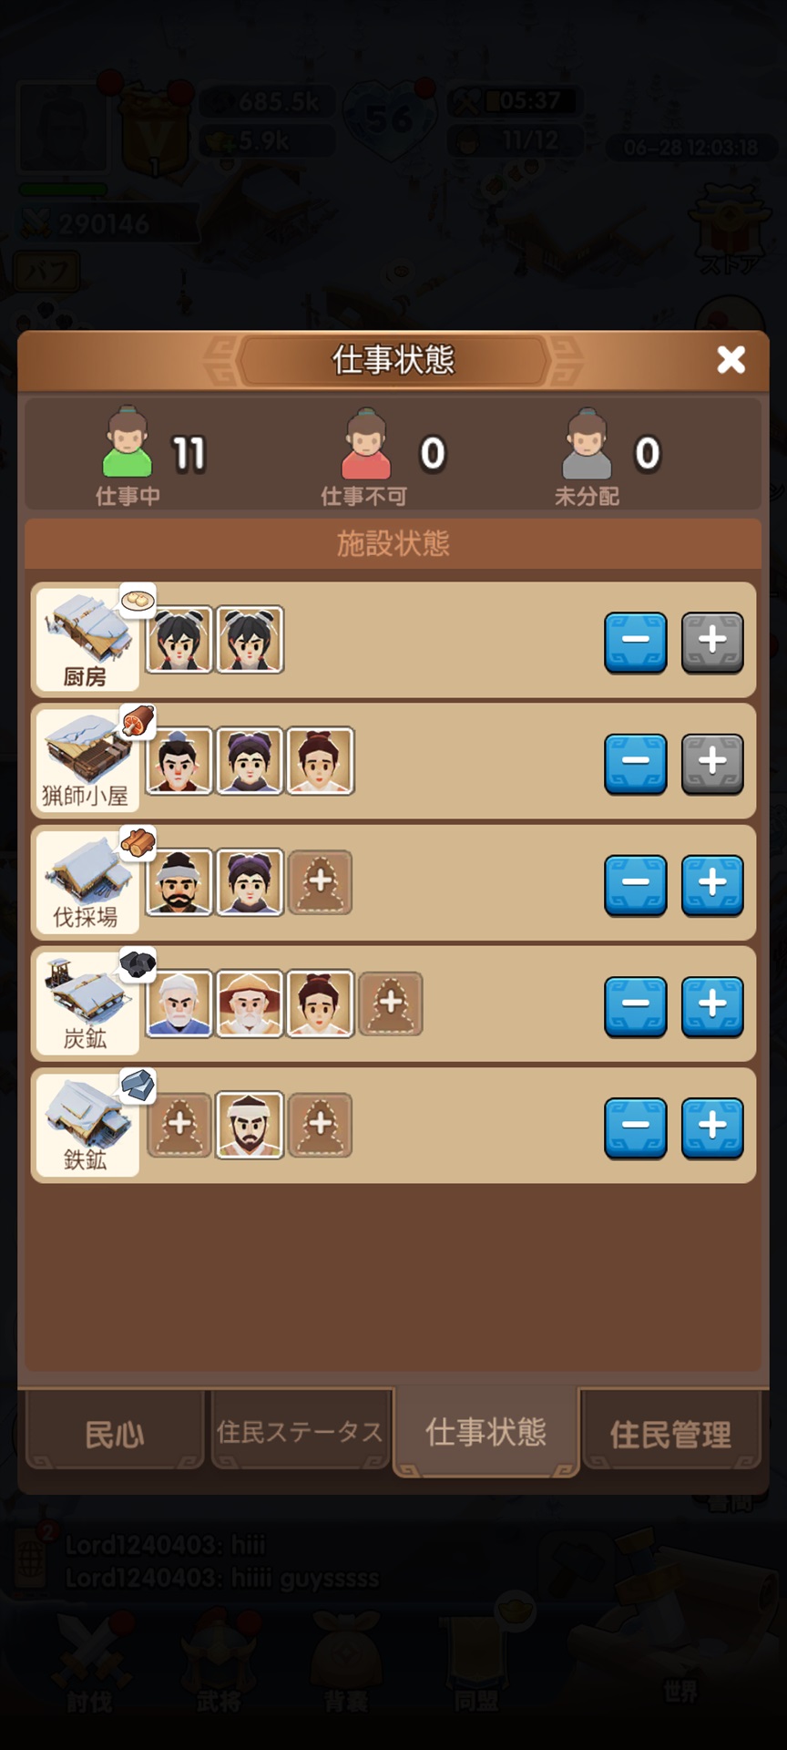
Task: Open the 厨房 kitchen building icon
Action: coord(87,638)
